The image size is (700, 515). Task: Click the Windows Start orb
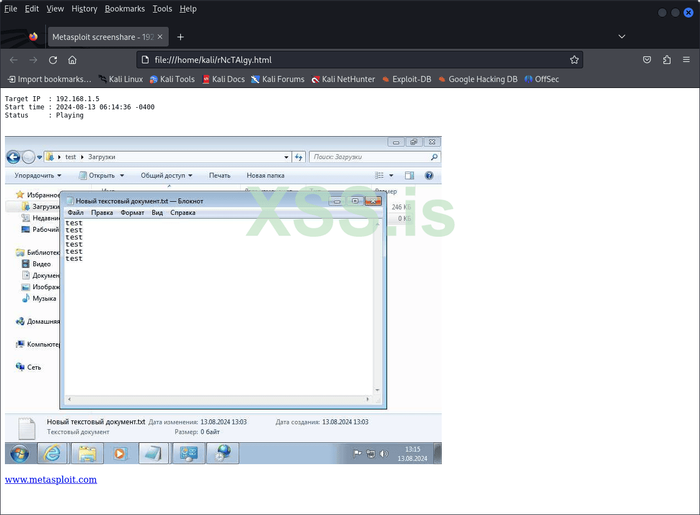(x=20, y=453)
